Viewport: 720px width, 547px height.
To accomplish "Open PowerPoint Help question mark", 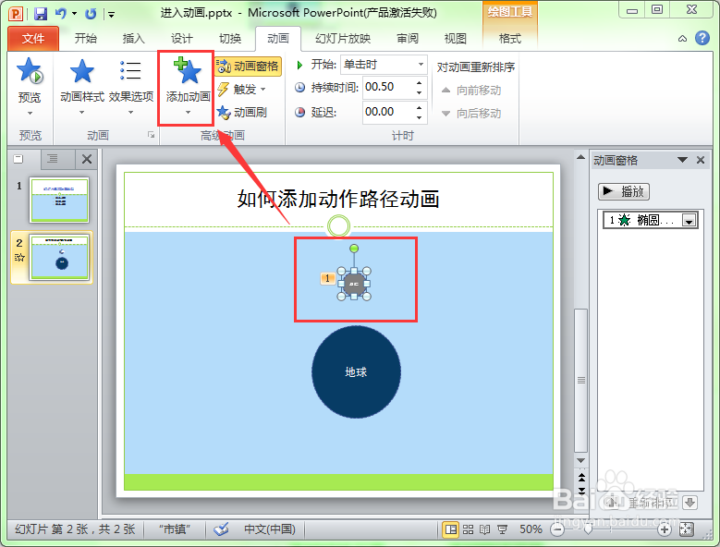I will click(702, 38).
